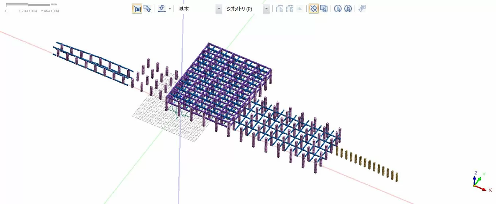Click the blue Z axis arrow on triad

[475, 178]
